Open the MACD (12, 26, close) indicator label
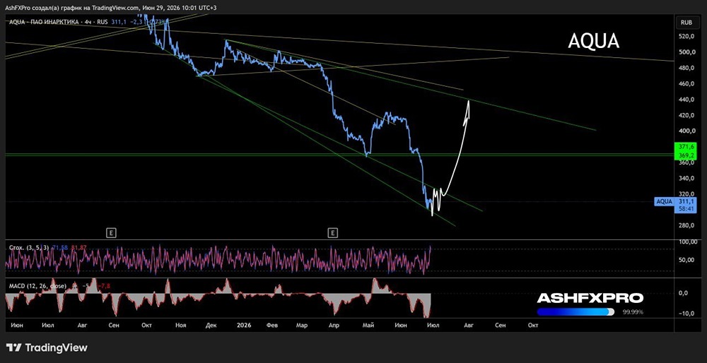Screen dimensions: 707x363 click(37, 285)
